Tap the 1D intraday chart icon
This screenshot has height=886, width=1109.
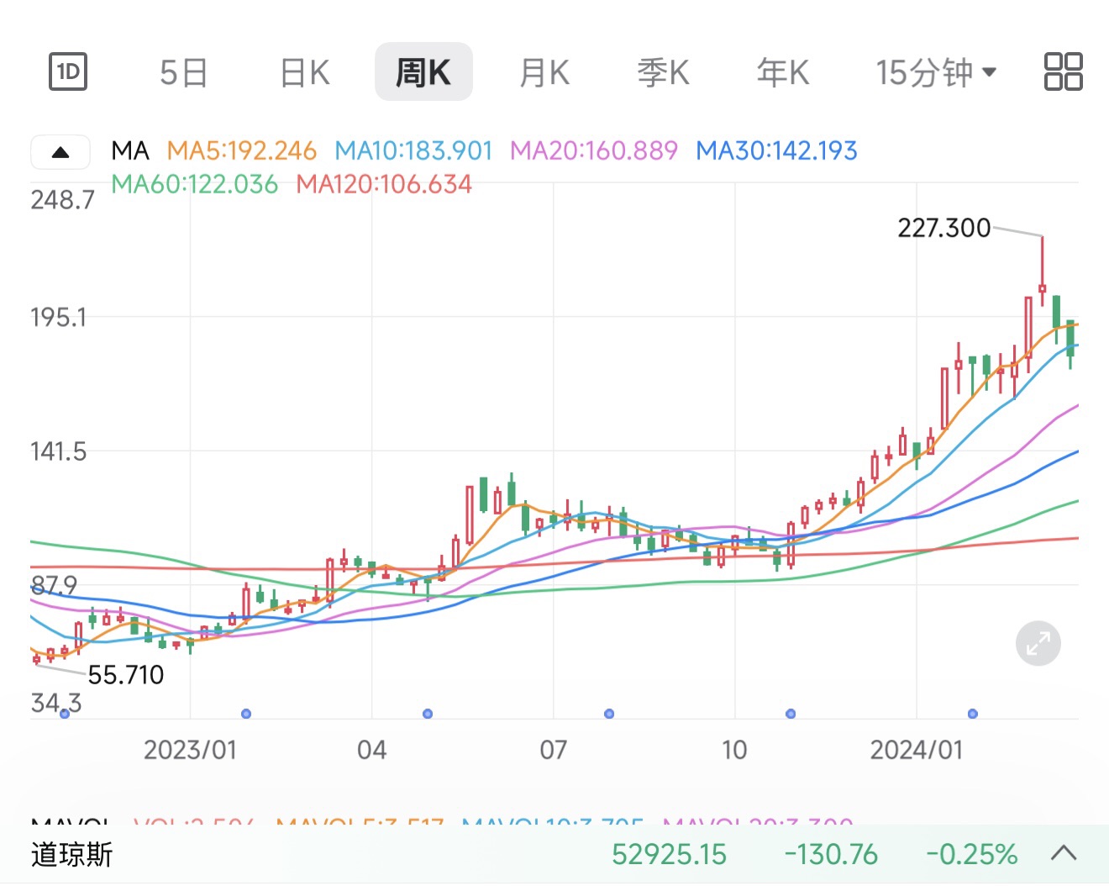pos(68,71)
